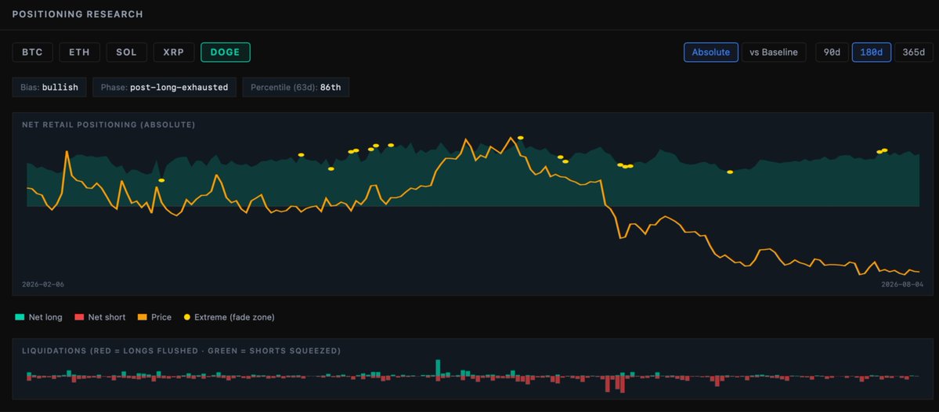The image size is (939, 412).
Task: Click the tallest green liquidation bar
Action: pyautogui.click(x=438, y=367)
